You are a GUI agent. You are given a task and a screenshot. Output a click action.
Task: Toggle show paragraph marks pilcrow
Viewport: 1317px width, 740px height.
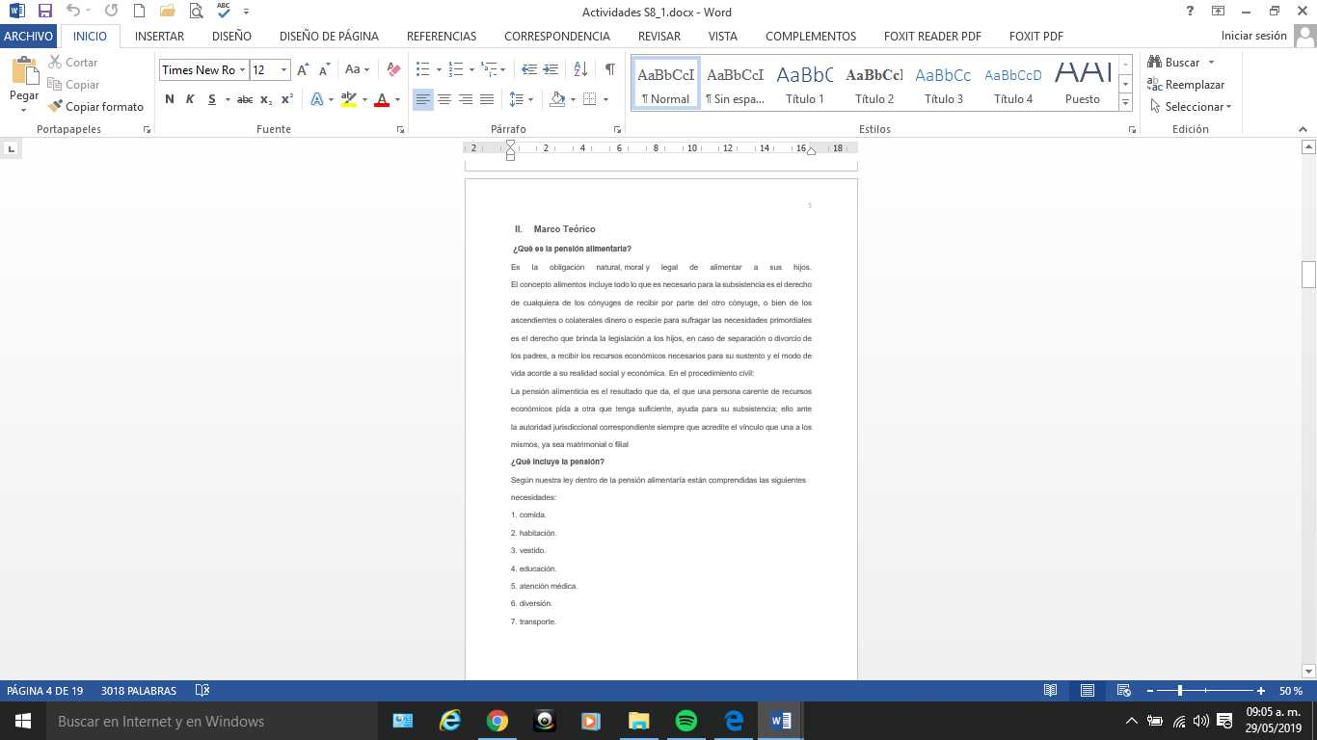609,69
